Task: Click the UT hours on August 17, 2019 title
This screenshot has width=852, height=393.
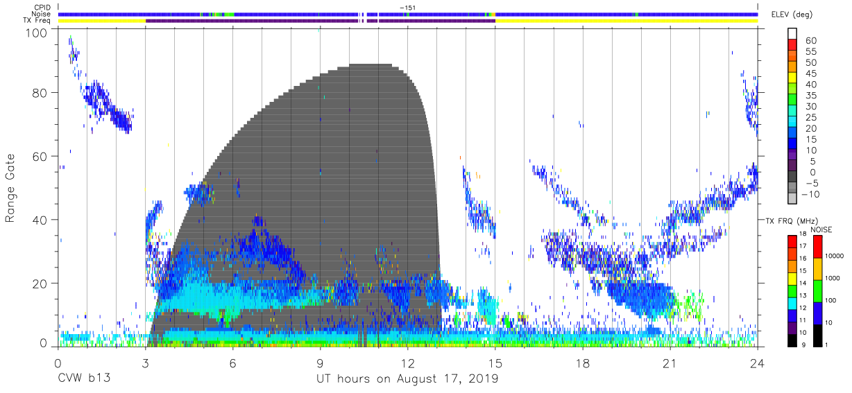Action: click(407, 378)
